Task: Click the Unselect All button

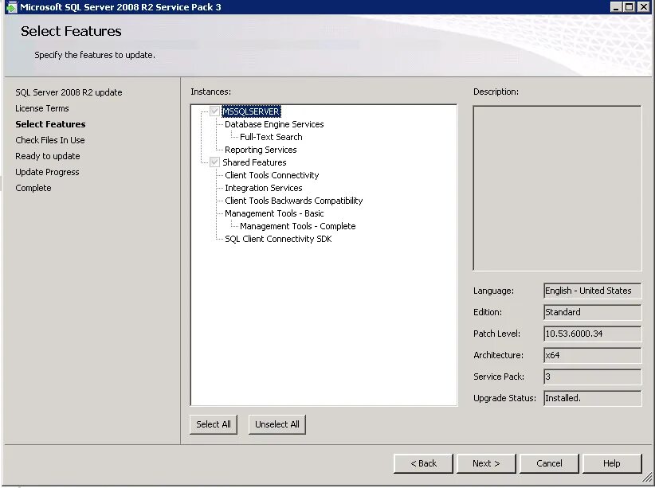Action: pyautogui.click(x=277, y=424)
